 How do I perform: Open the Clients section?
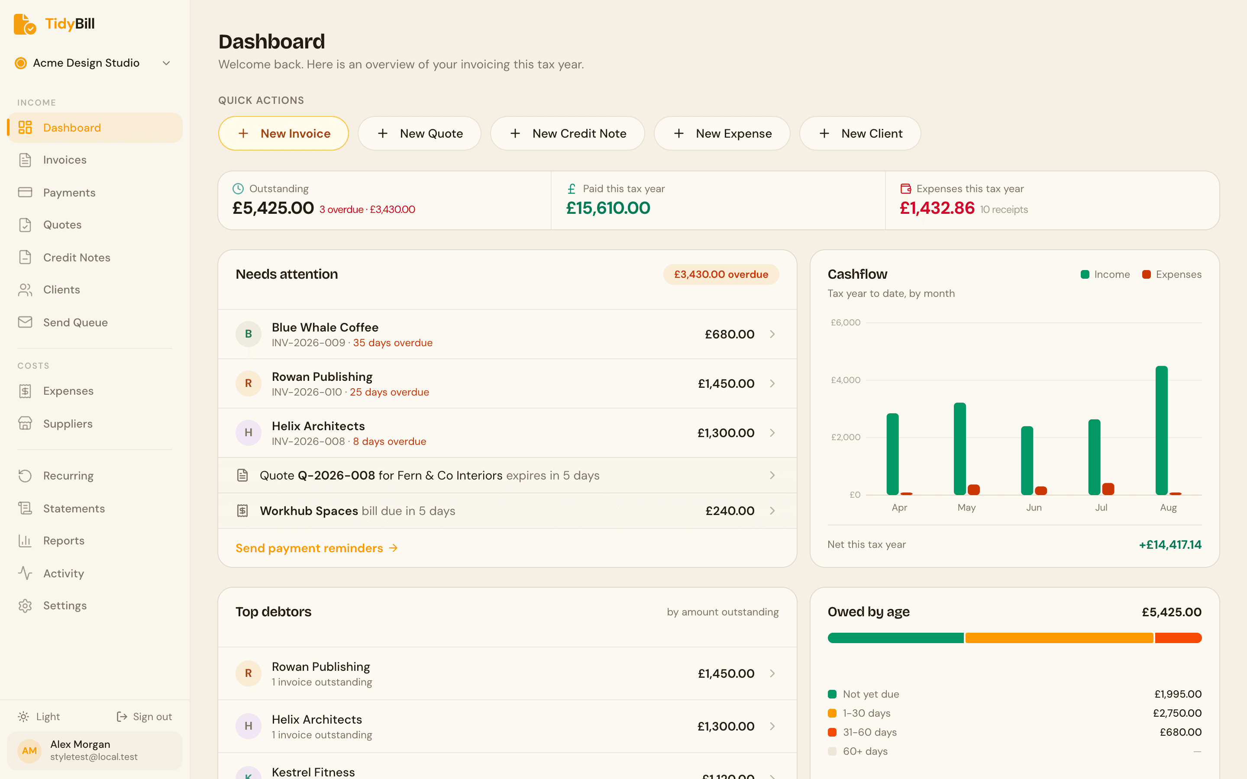tap(95, 290)
